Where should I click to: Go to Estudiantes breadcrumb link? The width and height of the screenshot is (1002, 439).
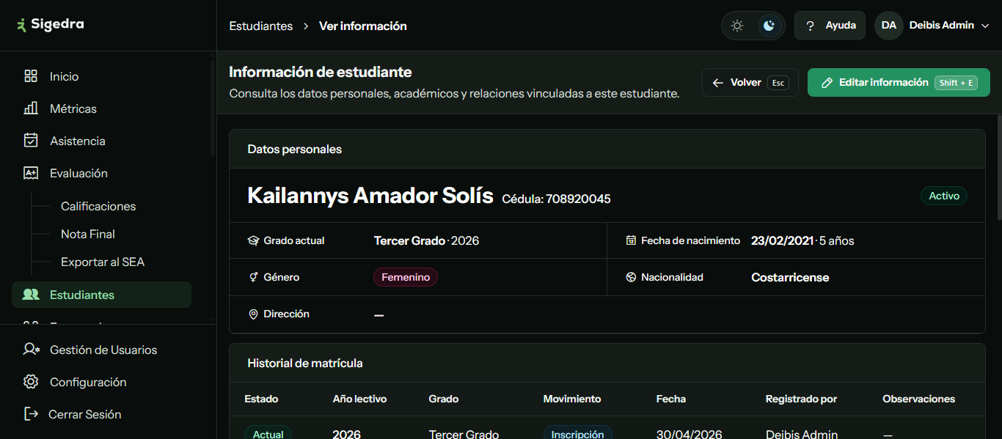(261, 26)
